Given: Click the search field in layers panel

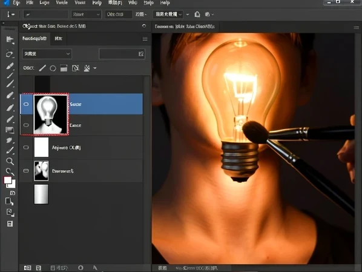Looking at the screenshot, I should coord(122,54).
